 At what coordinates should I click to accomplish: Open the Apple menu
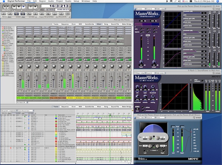pyautogui.click(x=4, y=1)
